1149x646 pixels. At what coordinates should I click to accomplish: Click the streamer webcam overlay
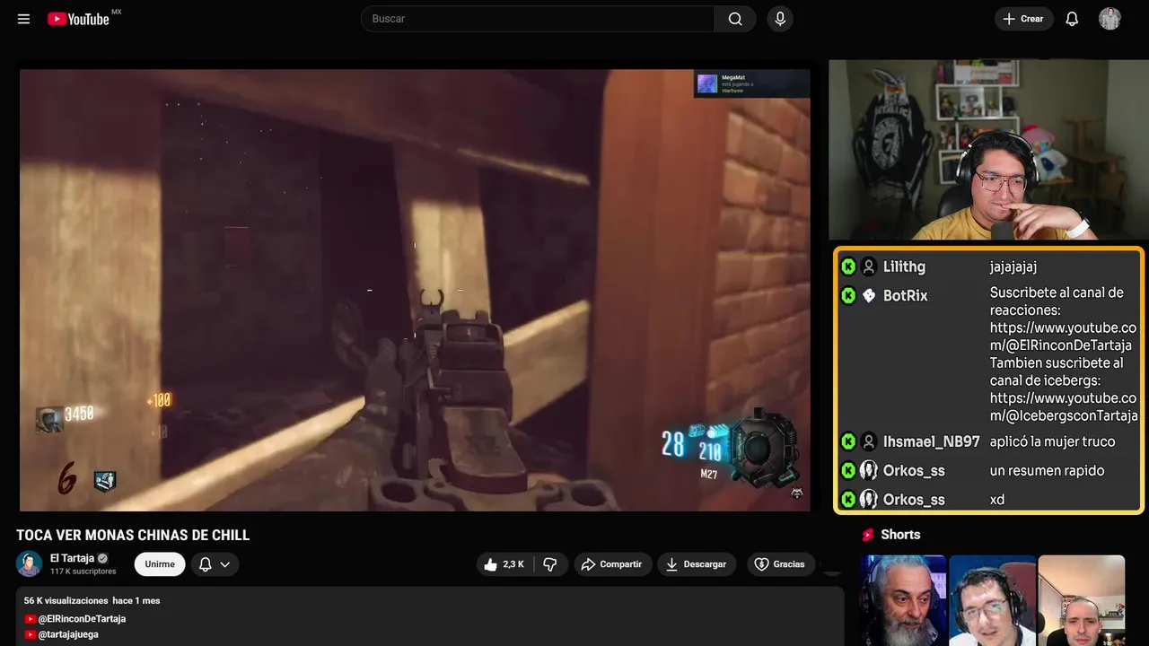click(988, 150)
